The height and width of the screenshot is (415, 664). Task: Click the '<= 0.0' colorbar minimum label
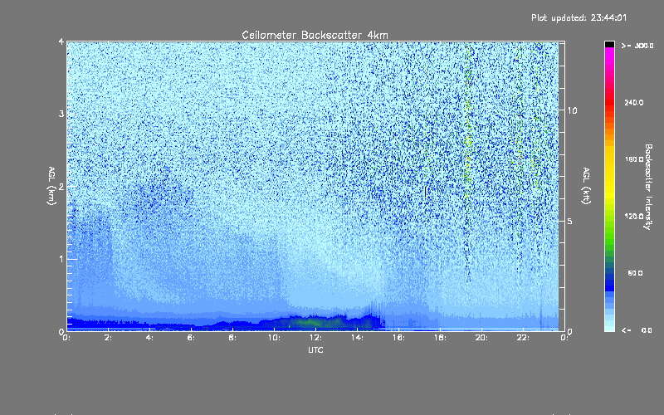(637, 330)
